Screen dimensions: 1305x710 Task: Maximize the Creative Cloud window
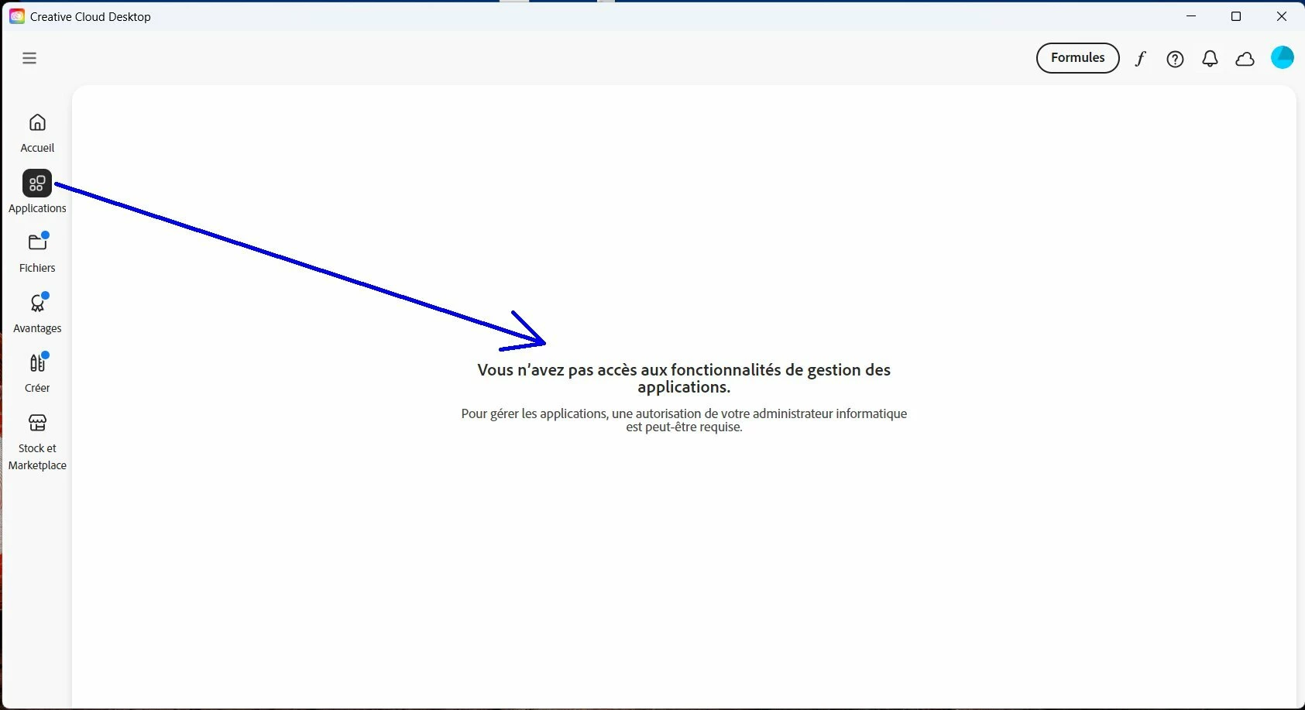(1236, 16)
